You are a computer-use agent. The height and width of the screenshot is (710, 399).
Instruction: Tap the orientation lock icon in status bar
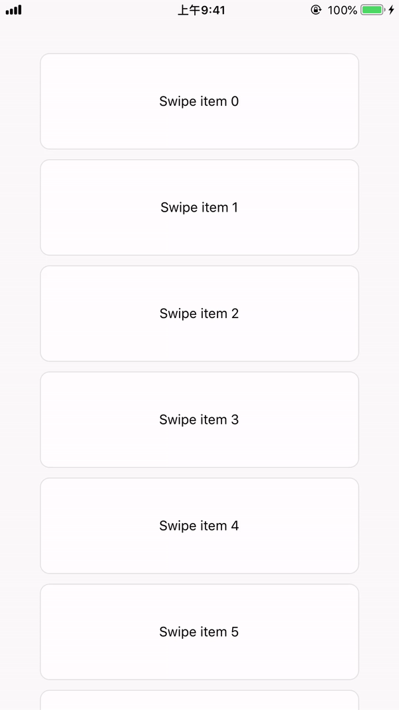315,10
